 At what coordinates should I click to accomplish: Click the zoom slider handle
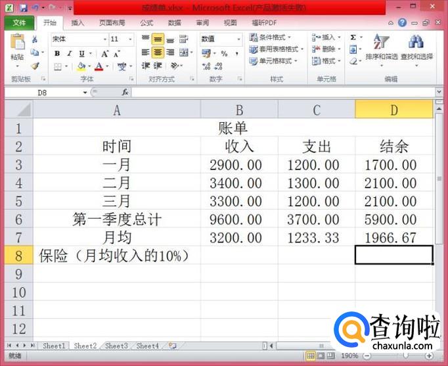pos(405,355)
